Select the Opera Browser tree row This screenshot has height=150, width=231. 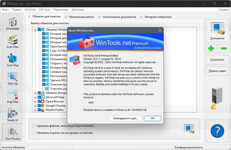(55, 101)
